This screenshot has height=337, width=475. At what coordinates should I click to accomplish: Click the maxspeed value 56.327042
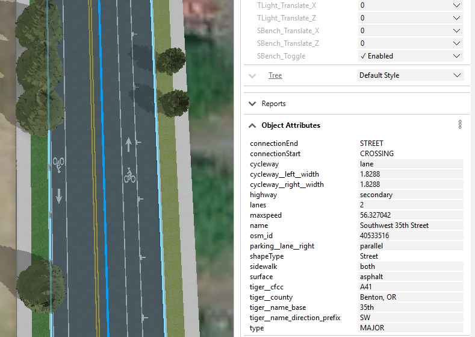coord(411,215)
